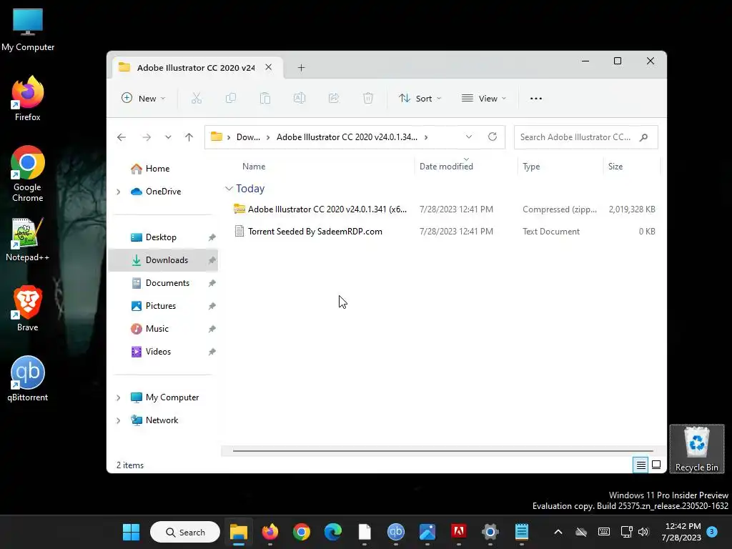Select Torrent Seeded By SadeemRDP.com file
732x549 pixels.
point(443,232)
